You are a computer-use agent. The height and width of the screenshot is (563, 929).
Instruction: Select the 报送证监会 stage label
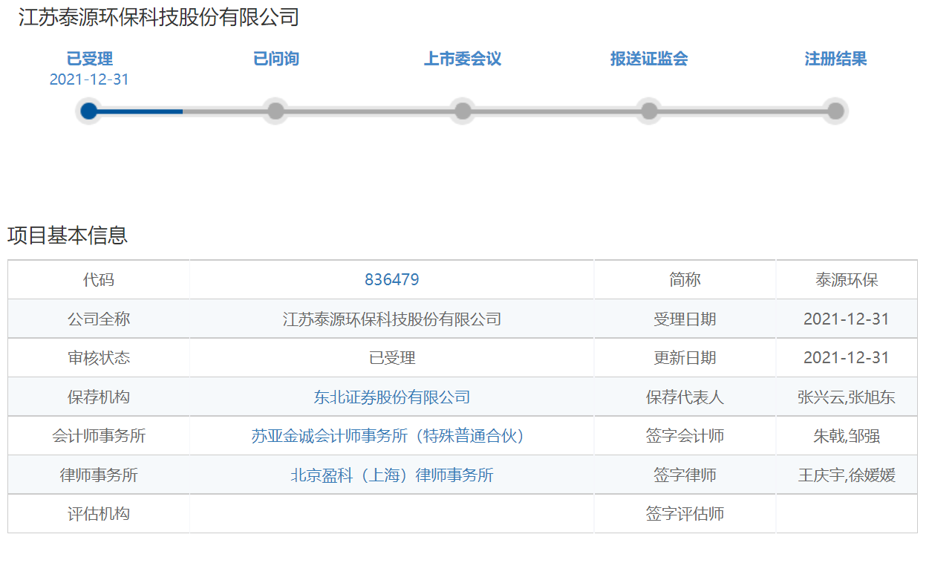(649, 59)
